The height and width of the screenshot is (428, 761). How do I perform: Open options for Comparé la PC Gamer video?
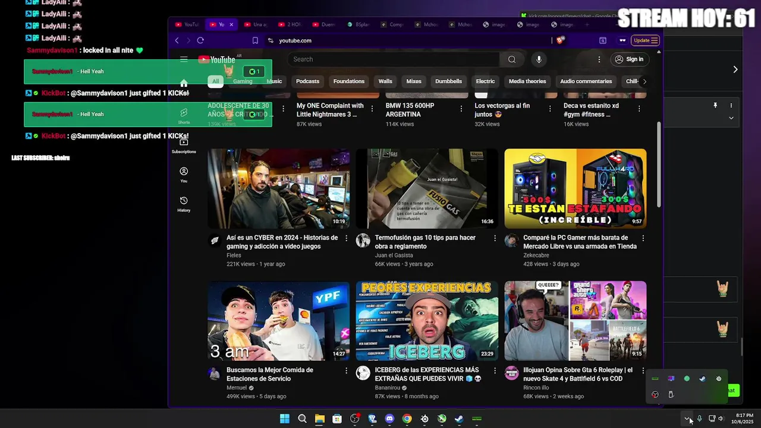tap(643, 238)
